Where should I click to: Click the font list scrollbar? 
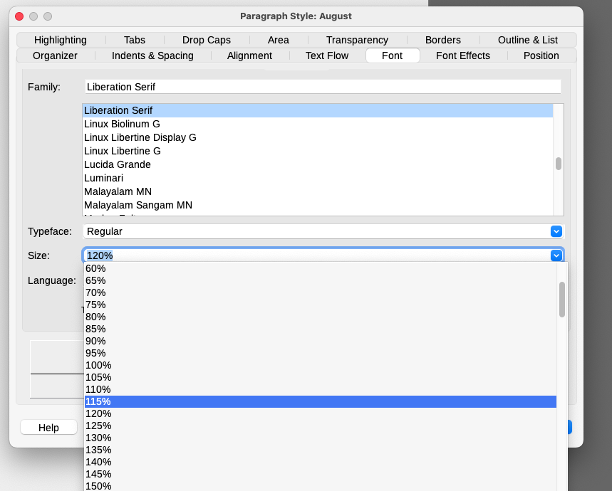(559, 164)
